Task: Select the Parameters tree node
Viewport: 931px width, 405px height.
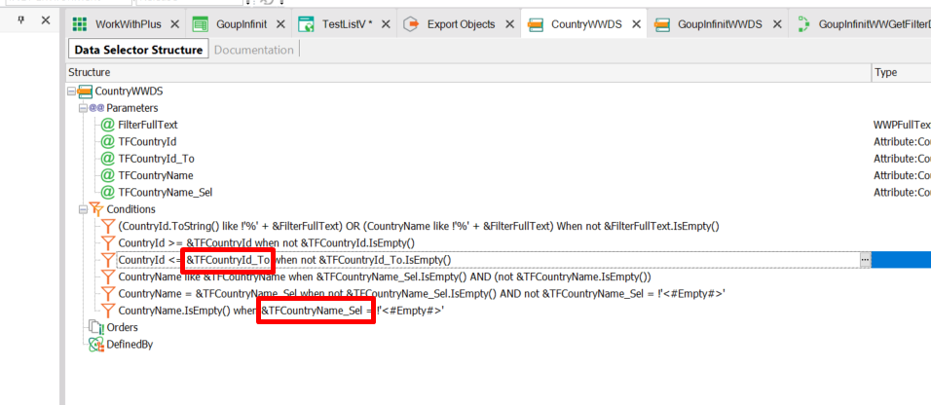Action: click(x=131, y=108)
